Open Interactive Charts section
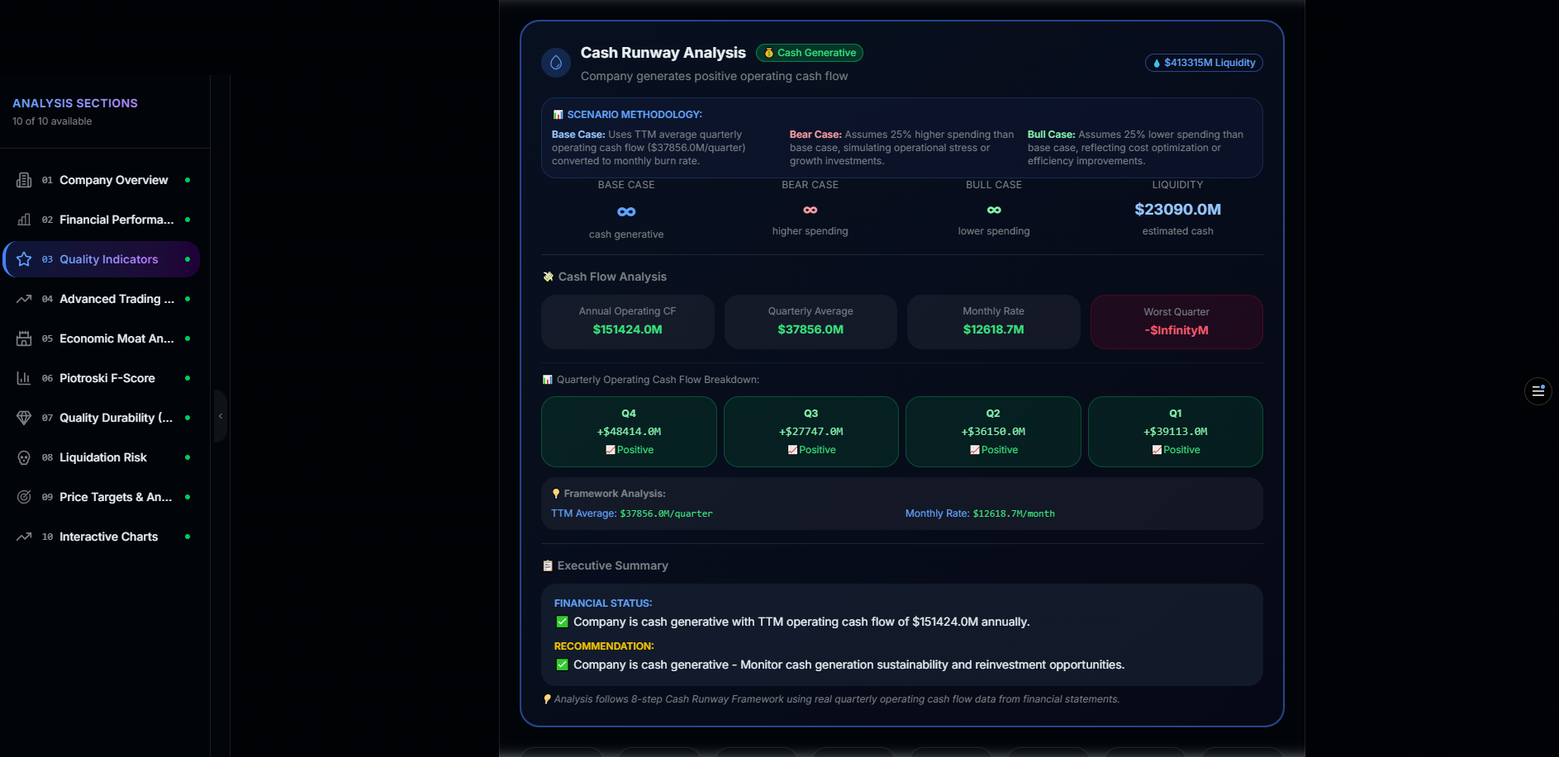This screenshot has height=757, width=1559. [102, 537]
